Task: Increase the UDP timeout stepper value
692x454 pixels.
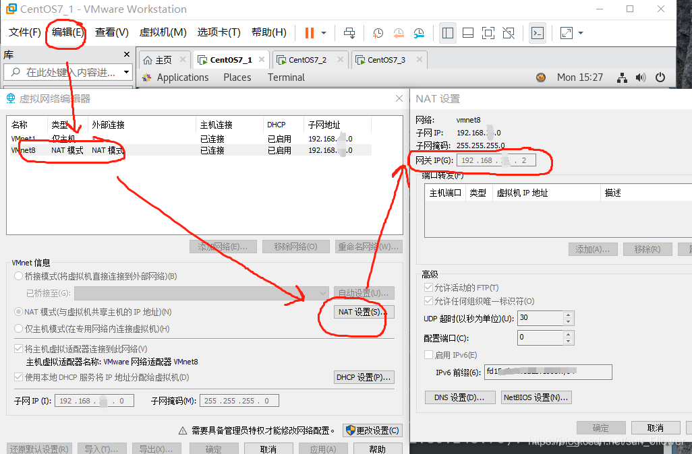Action: pyautogui.click(x=569, y=315)
